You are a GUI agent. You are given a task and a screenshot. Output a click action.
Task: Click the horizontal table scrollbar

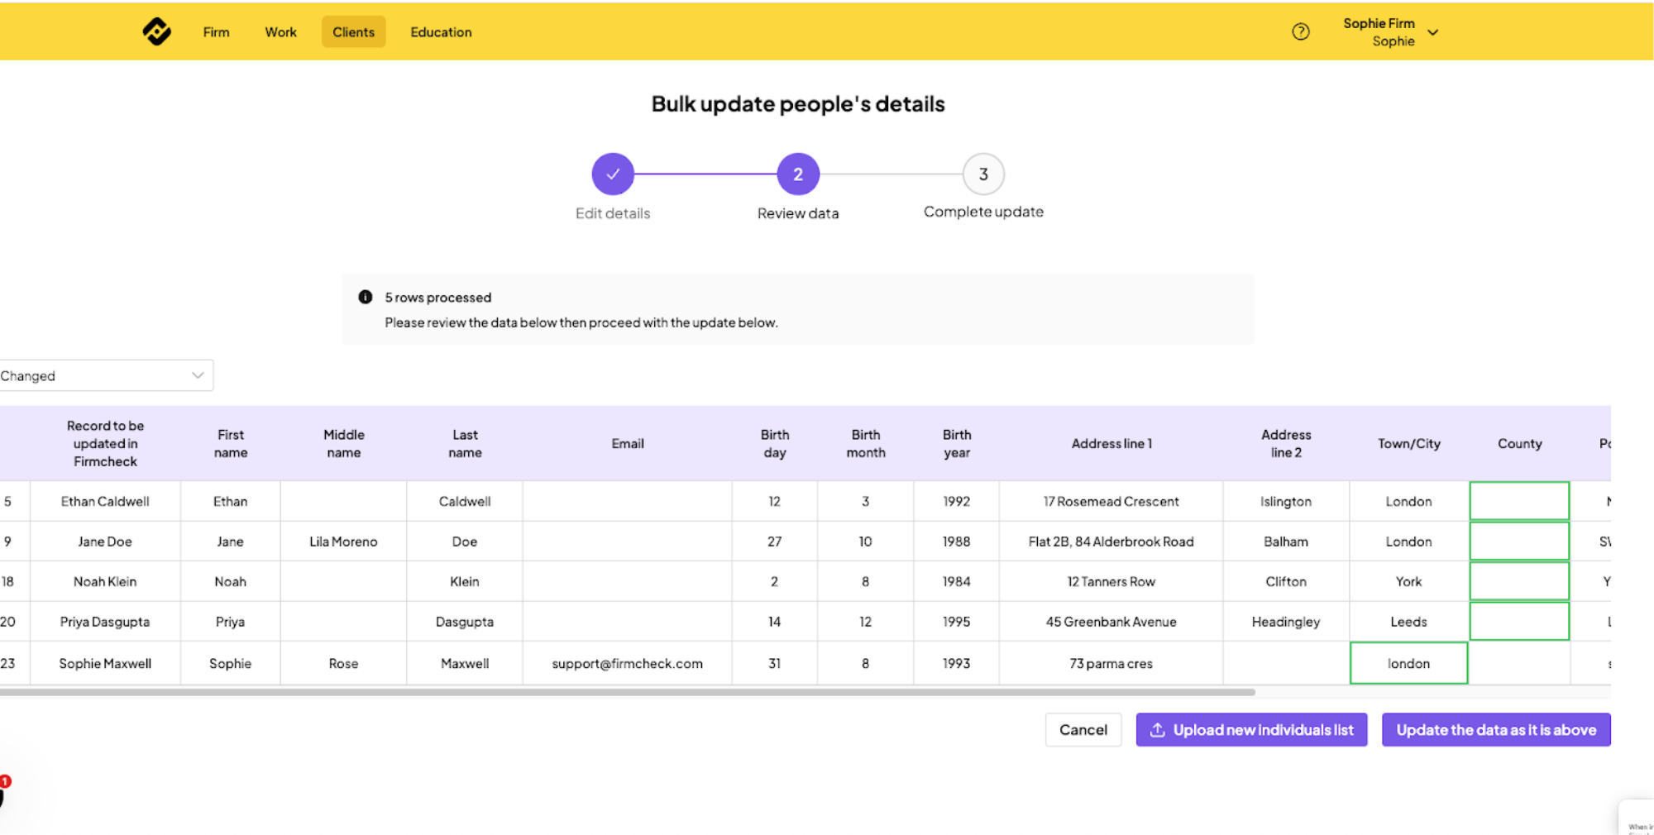627,692
